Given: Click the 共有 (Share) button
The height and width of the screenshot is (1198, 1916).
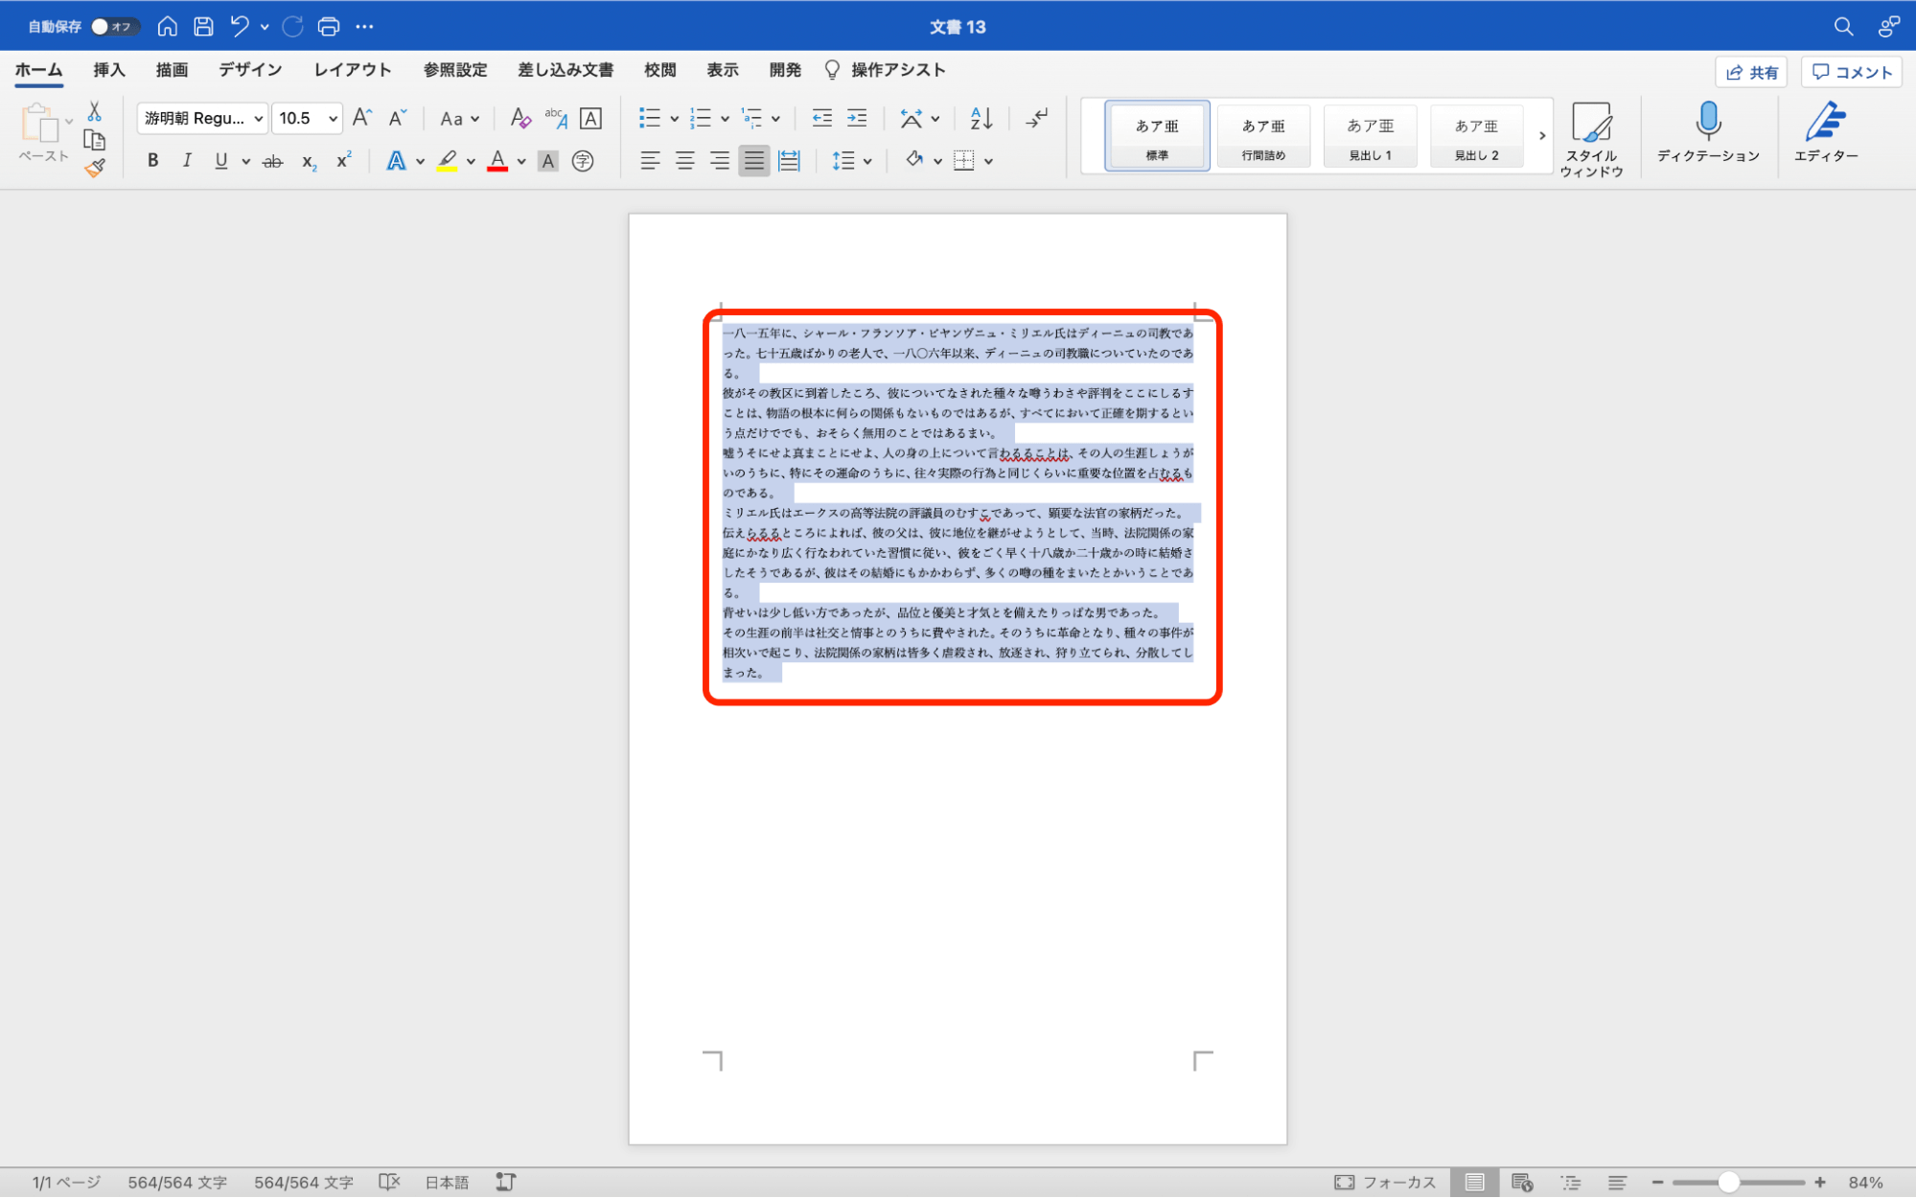Looking at the screenshot, I should (x=1751, y=72).
